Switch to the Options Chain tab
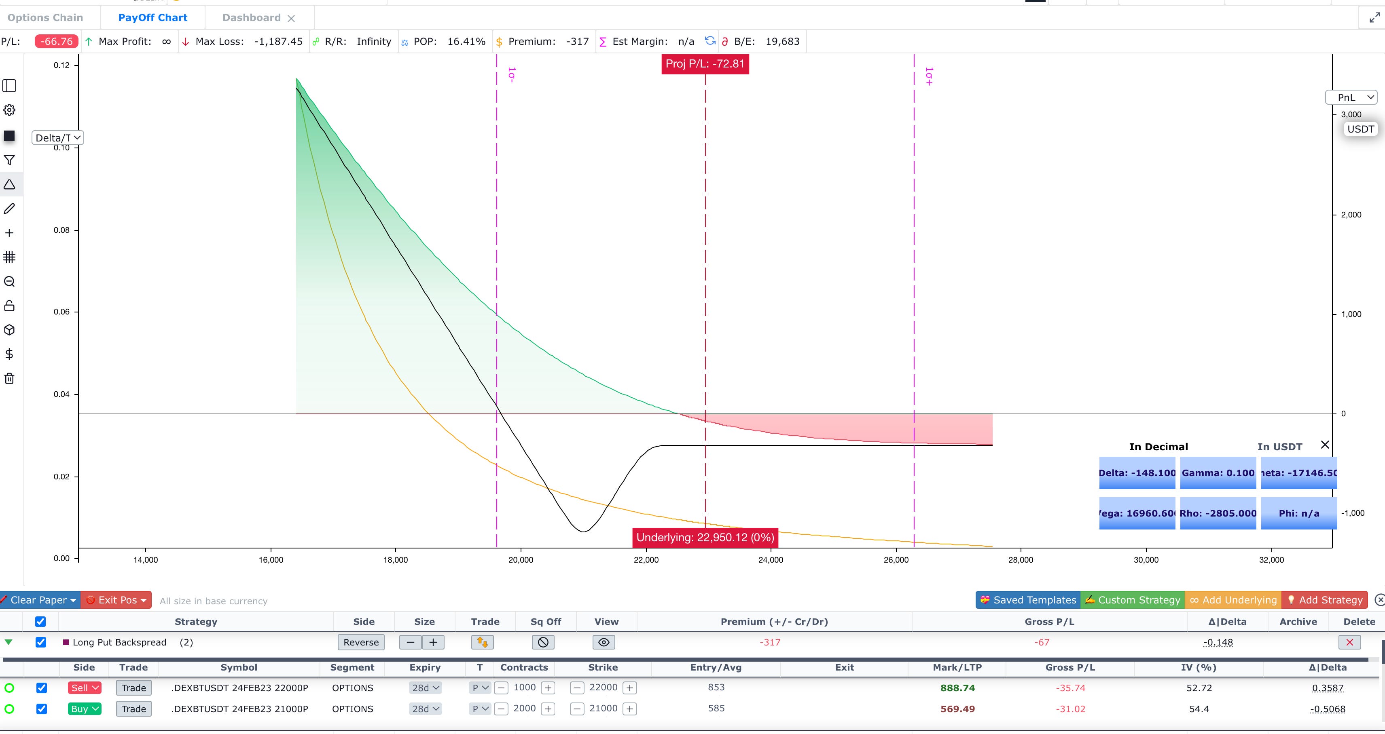1385x734 pixels. click(x=45, y=17)
